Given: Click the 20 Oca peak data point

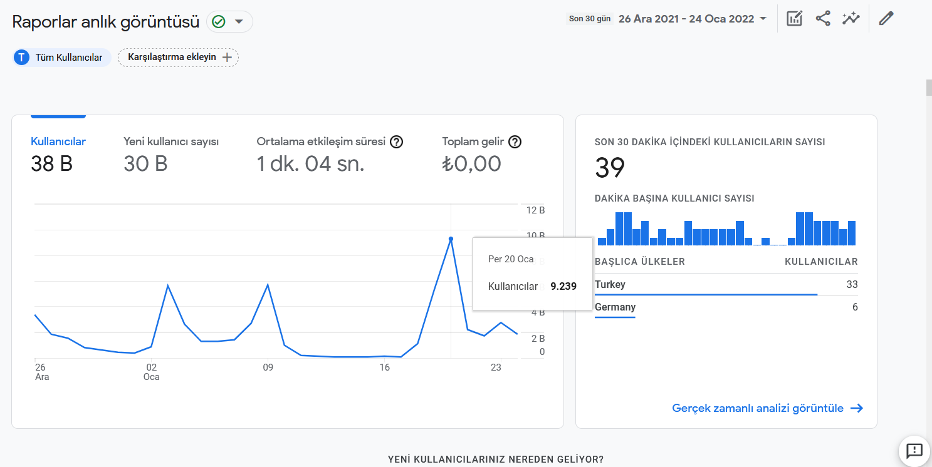Looking at the screenshot, I should [x=451, y=239].
